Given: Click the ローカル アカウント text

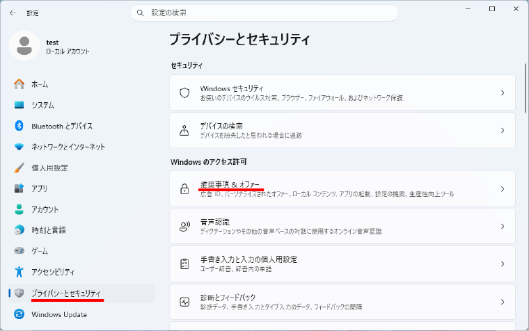Looking at the screenshot, I should (x=68, y=51).
